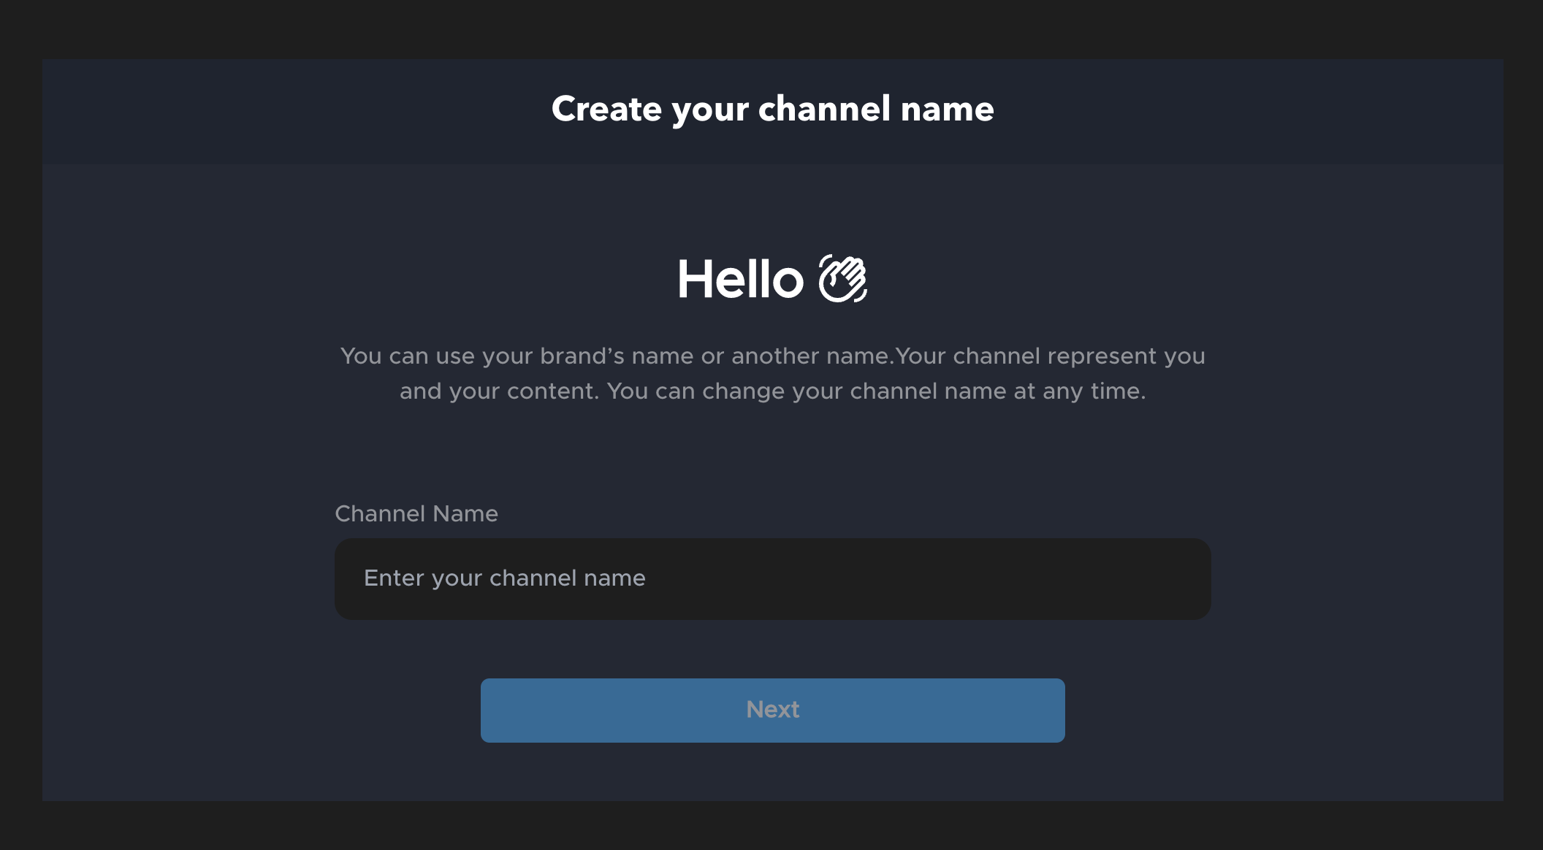This screenshot has height=850, width=1543.
Task: Click the Channel Name field label
Action: pyautogui.click(x=416, y=513)
